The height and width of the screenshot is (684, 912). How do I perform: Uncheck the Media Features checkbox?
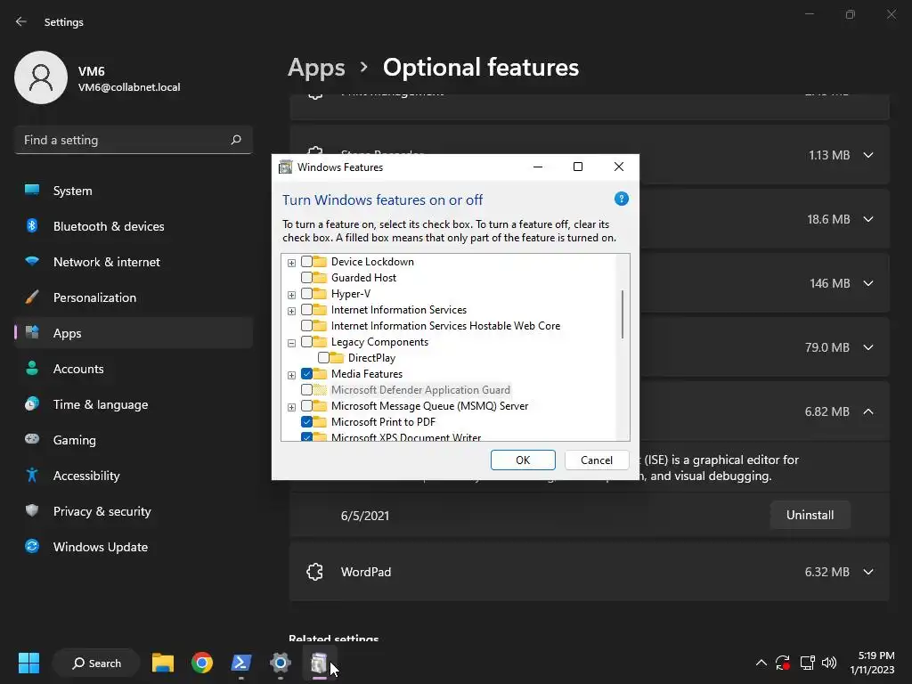coord(306,374)
